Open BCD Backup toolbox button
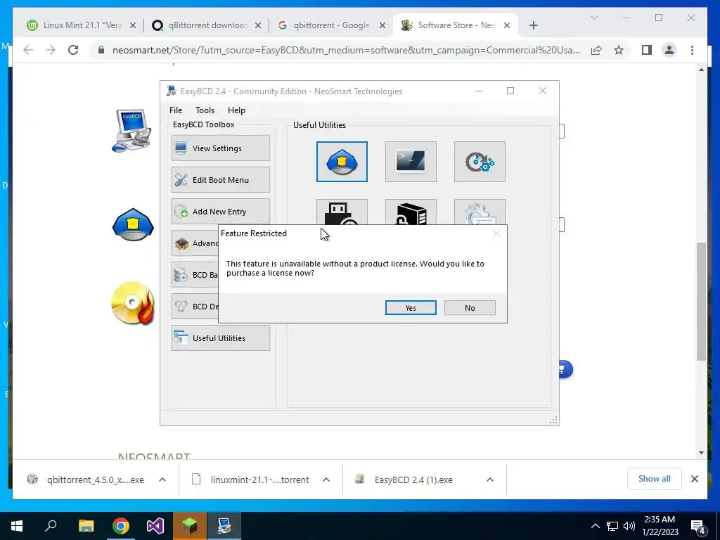Image resolution: width=720 pixels, height=540 pixels. pyautogui.click(x=195, y=275)
